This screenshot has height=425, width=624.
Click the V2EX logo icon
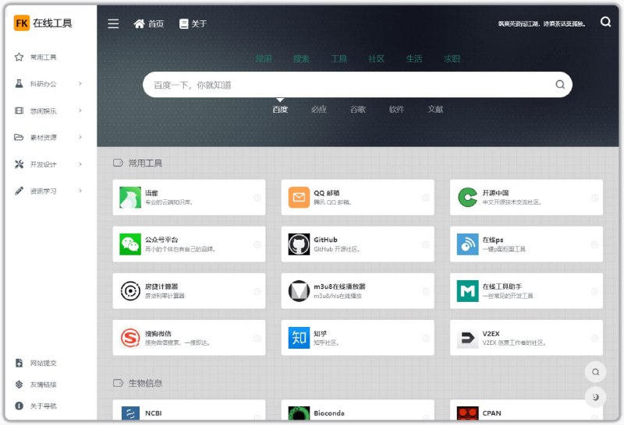click(468, 338)
